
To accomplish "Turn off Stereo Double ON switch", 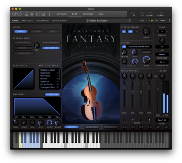I will pos(130,32).
